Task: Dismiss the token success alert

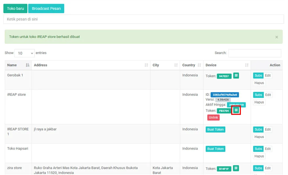Action: [x=277, y=37]
